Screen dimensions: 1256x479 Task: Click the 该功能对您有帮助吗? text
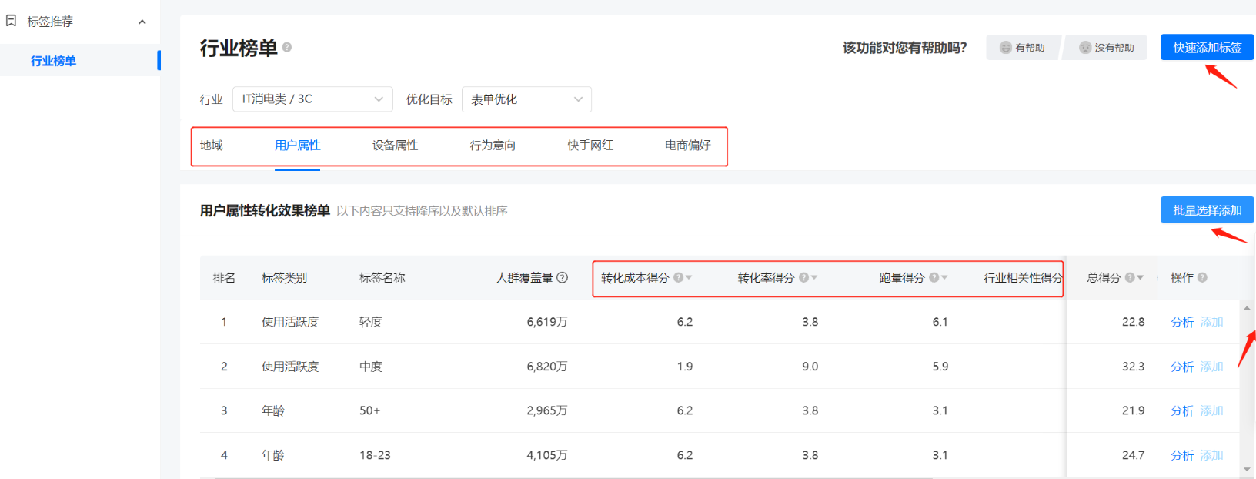[904, 48]
